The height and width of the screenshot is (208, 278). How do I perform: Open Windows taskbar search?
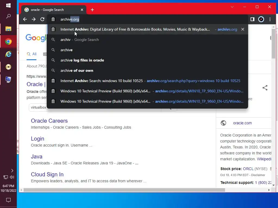[x=8, y=16]
